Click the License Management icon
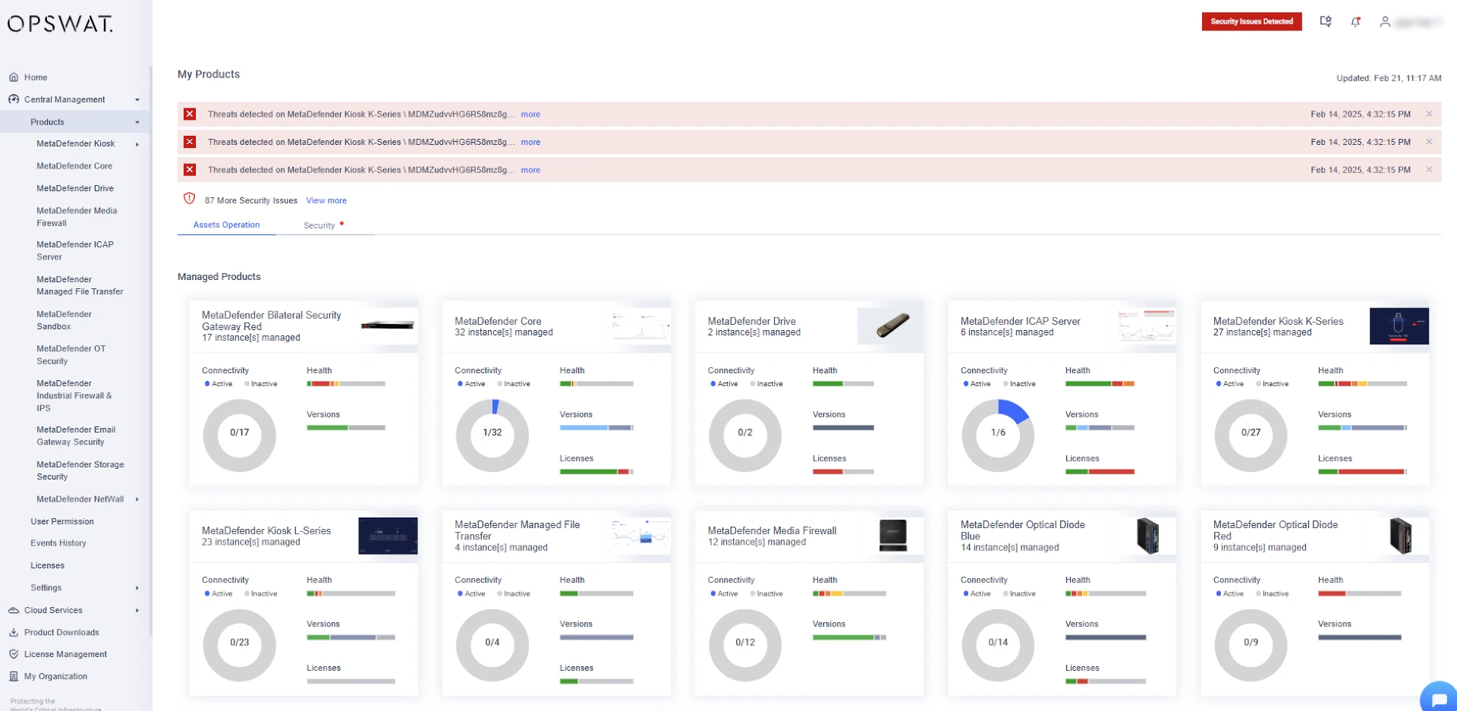This screenshot has width=1457, height=711. 14,654
